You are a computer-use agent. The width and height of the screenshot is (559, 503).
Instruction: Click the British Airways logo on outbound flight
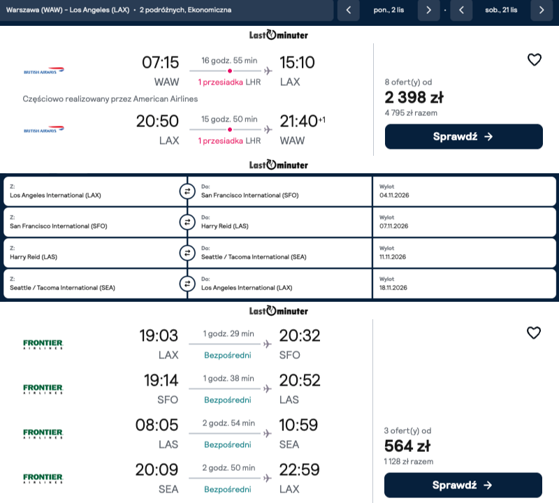click(43, 71)
